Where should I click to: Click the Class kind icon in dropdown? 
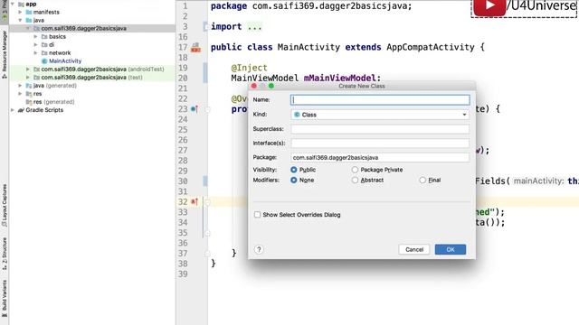click(297, 115)
